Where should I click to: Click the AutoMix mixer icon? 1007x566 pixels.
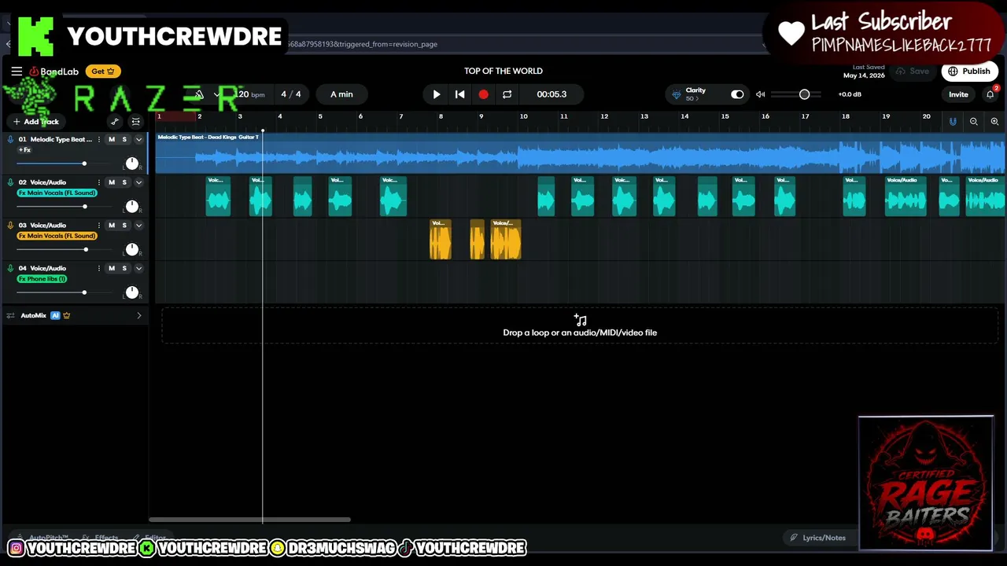tap(10, 316)
